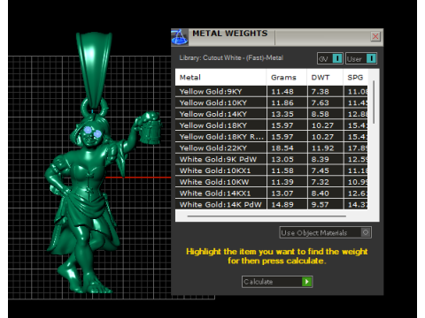Click the 11.48 grams value

pyautogui.click(x=282, y=92)
